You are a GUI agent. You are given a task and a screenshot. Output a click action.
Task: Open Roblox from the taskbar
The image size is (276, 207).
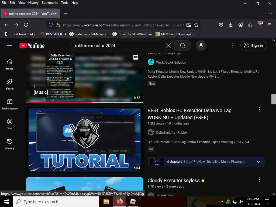tap(133, 202)
